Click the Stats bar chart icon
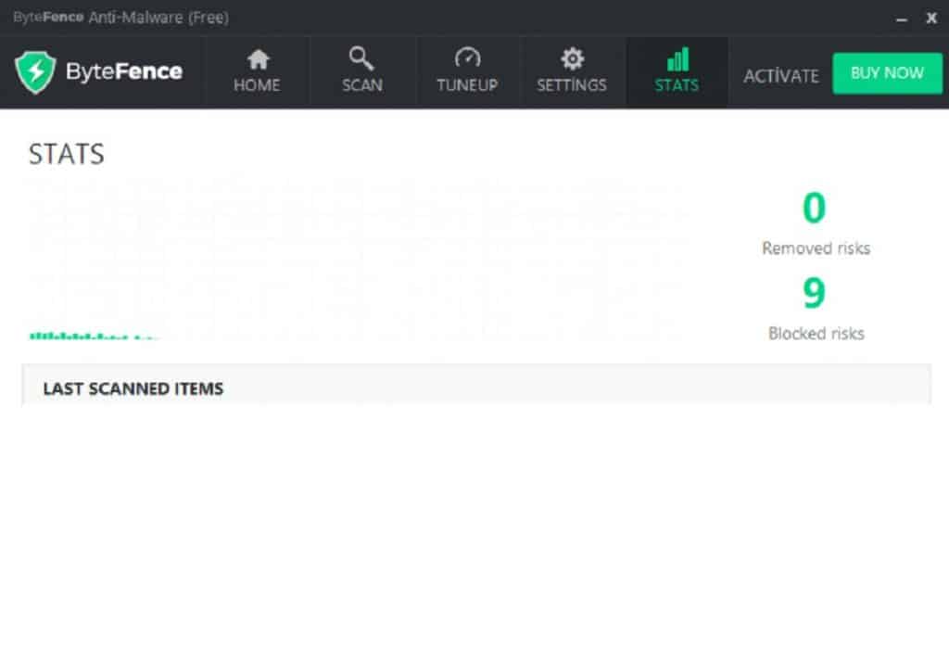949x661 pixels. tap(677, 57)
